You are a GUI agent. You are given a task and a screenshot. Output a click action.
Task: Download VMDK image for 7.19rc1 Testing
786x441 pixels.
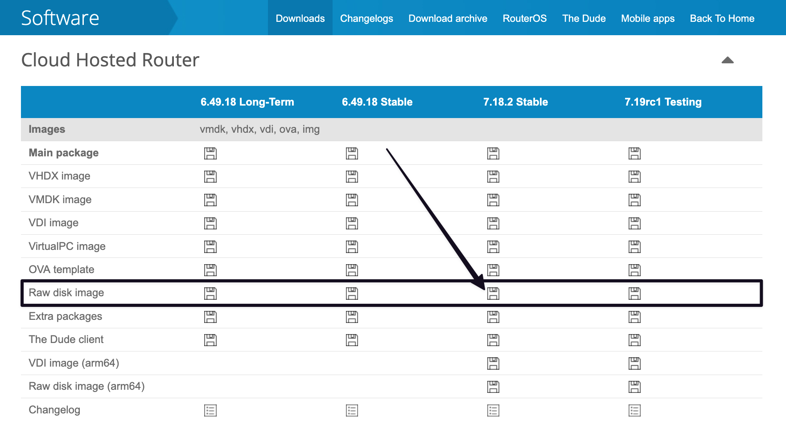tap(634, 200)
